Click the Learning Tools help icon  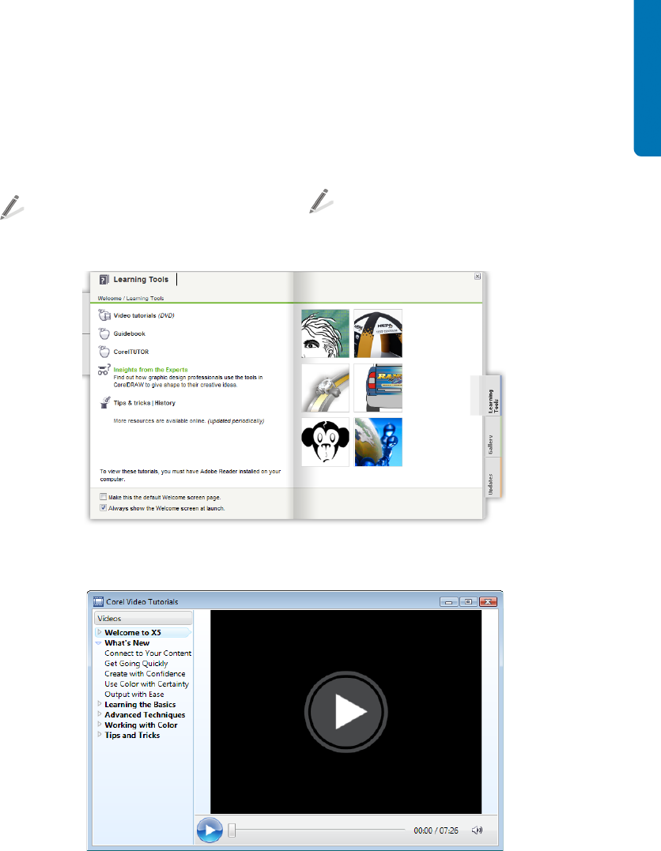tap(104, 280)
